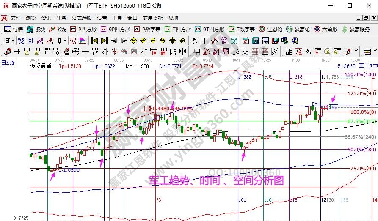Select the percent sign retracement tool

pos(308,52)
